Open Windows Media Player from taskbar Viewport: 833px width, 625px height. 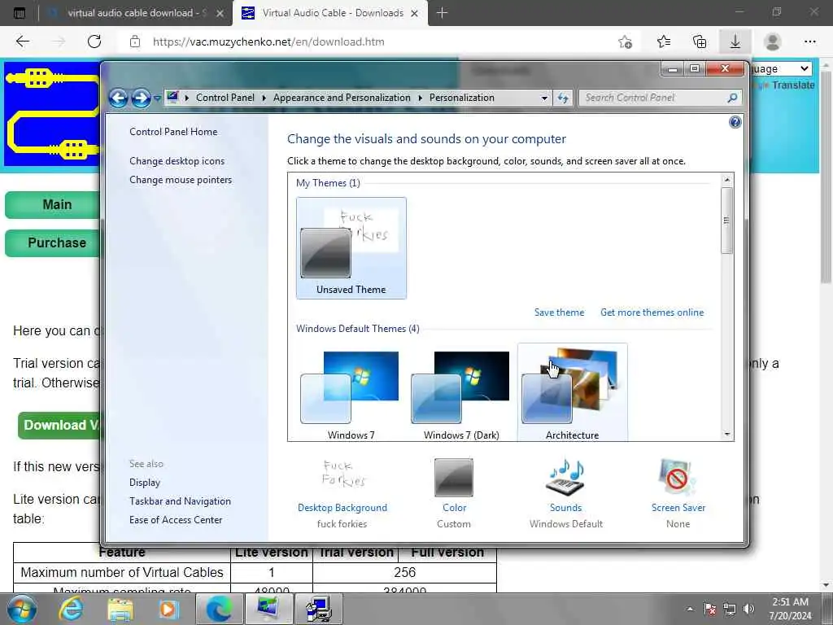169,609
